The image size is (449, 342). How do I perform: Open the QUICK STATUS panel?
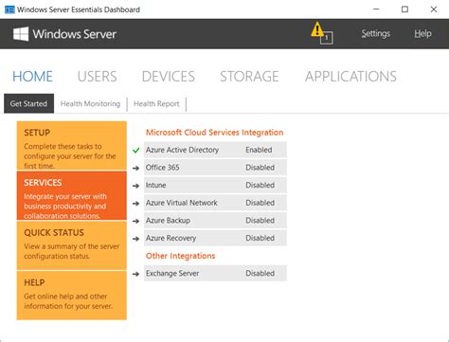[x=72, y=245]
